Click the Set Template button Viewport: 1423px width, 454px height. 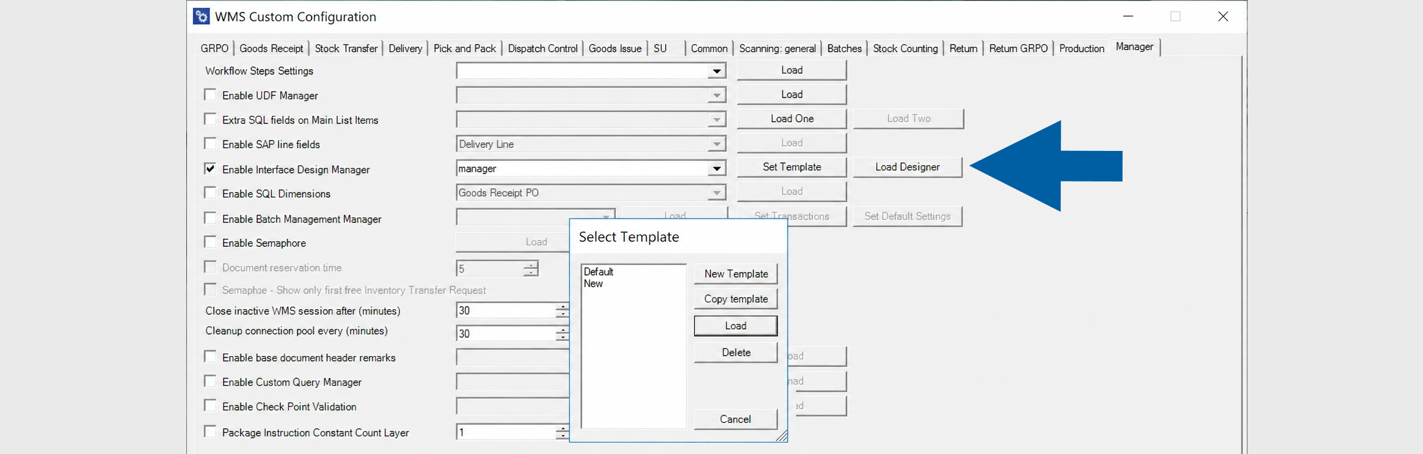[x=792, y=167]
